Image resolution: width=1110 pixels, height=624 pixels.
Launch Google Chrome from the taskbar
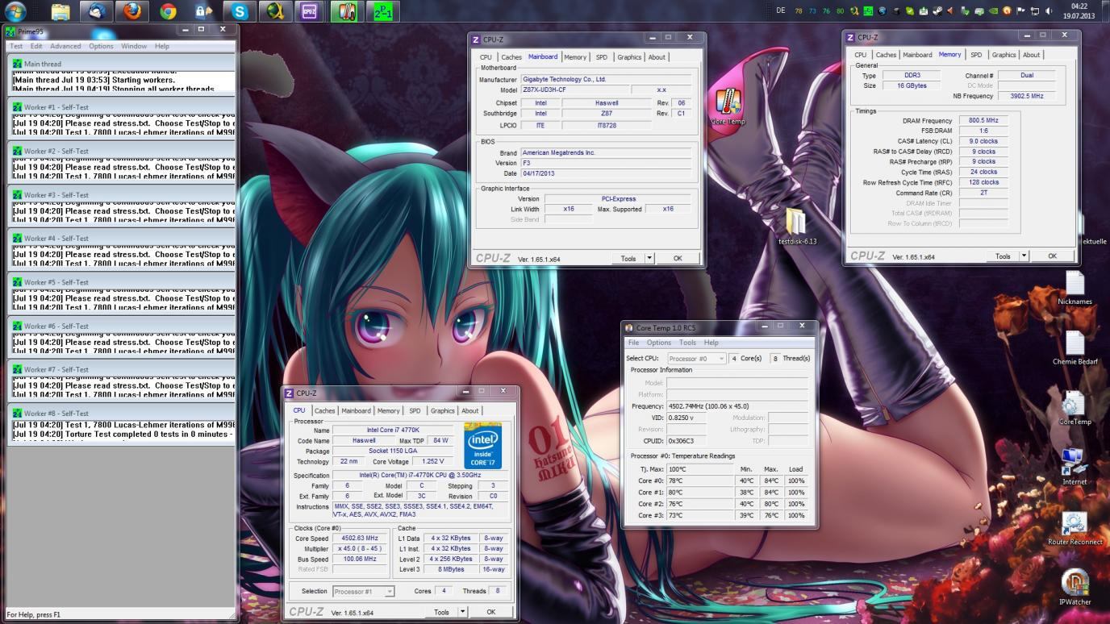[168, 11]
